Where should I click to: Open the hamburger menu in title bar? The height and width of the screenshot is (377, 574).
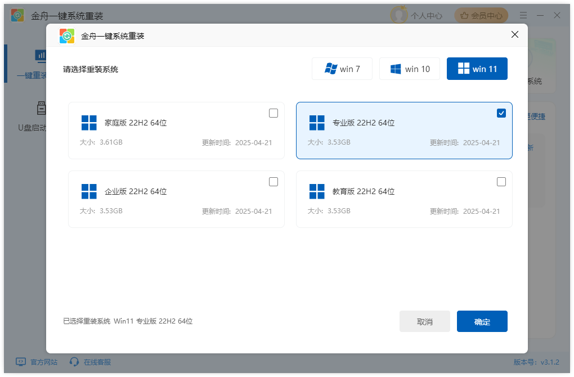pyautogui.click(x=523, y=15)
